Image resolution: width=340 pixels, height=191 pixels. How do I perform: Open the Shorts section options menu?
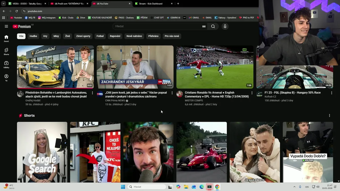pos(329,116)
